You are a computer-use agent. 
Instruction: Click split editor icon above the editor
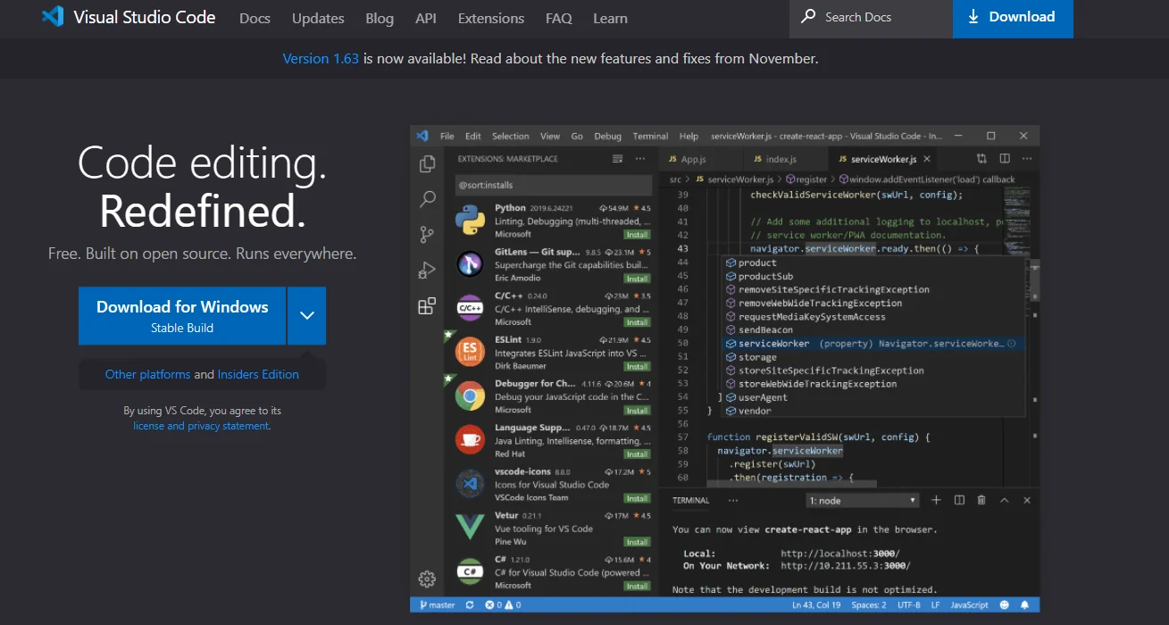[x=1005, y=159]
